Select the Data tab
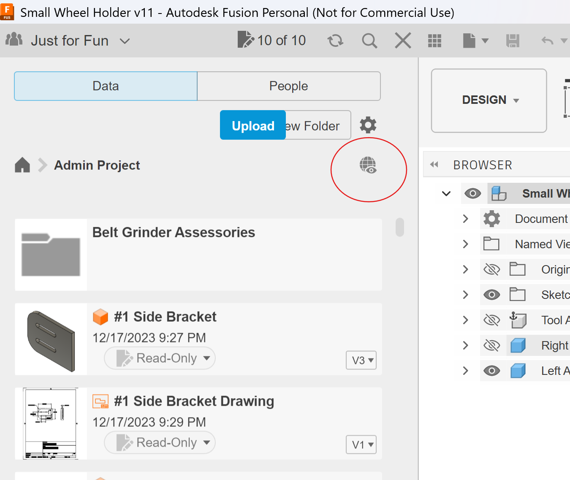 (106, 86)
